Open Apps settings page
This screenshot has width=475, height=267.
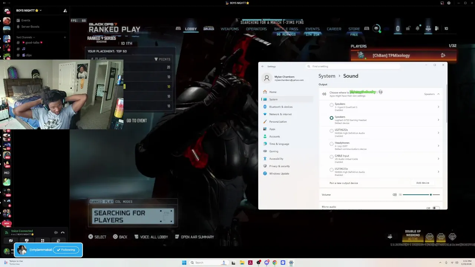click(287, 129)
